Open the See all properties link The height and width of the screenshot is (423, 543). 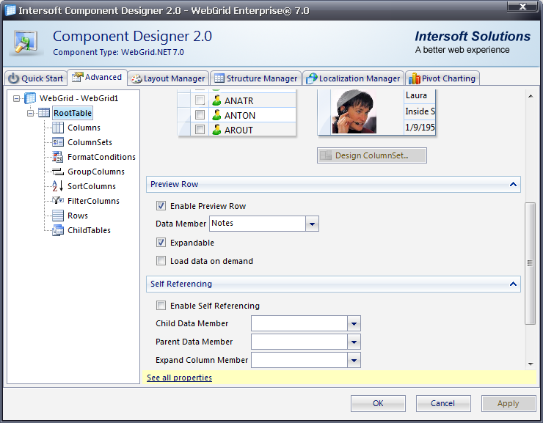pos(179,378)
